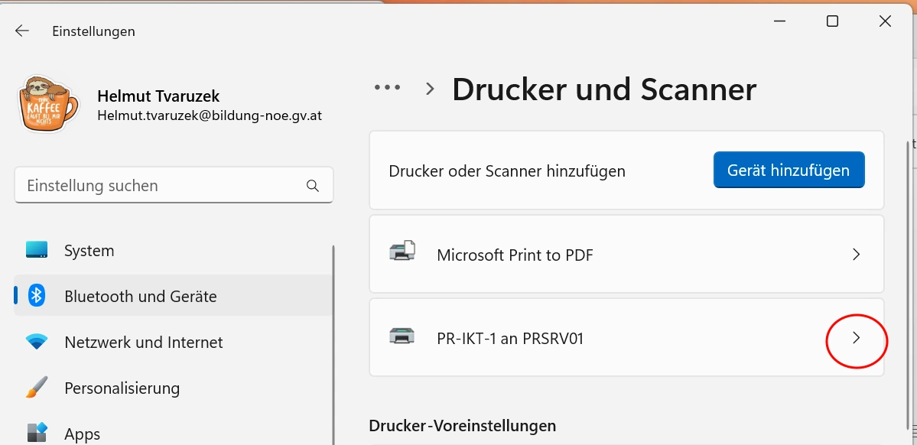Open the Helmut Tvaruzek account name
The image size is (917, 445).
coord(158,96)
